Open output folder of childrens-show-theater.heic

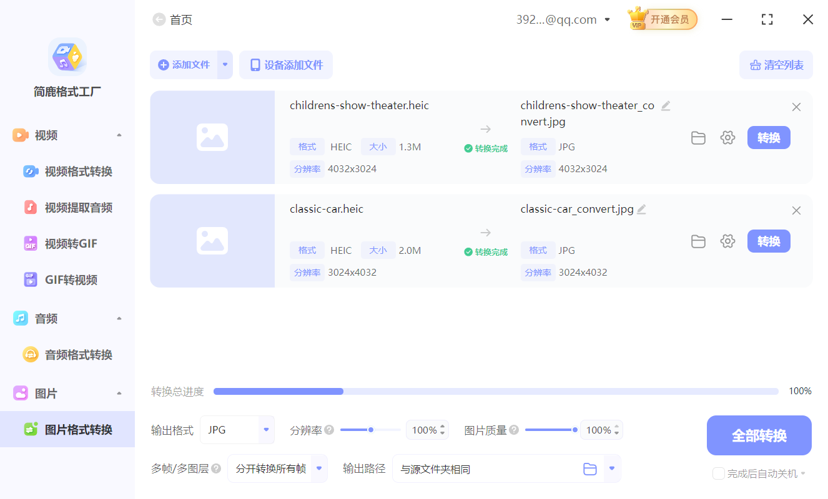(698, 138)
